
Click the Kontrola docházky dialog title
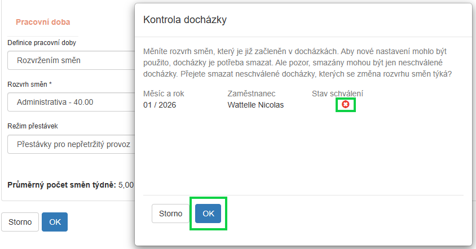[185, 20]
